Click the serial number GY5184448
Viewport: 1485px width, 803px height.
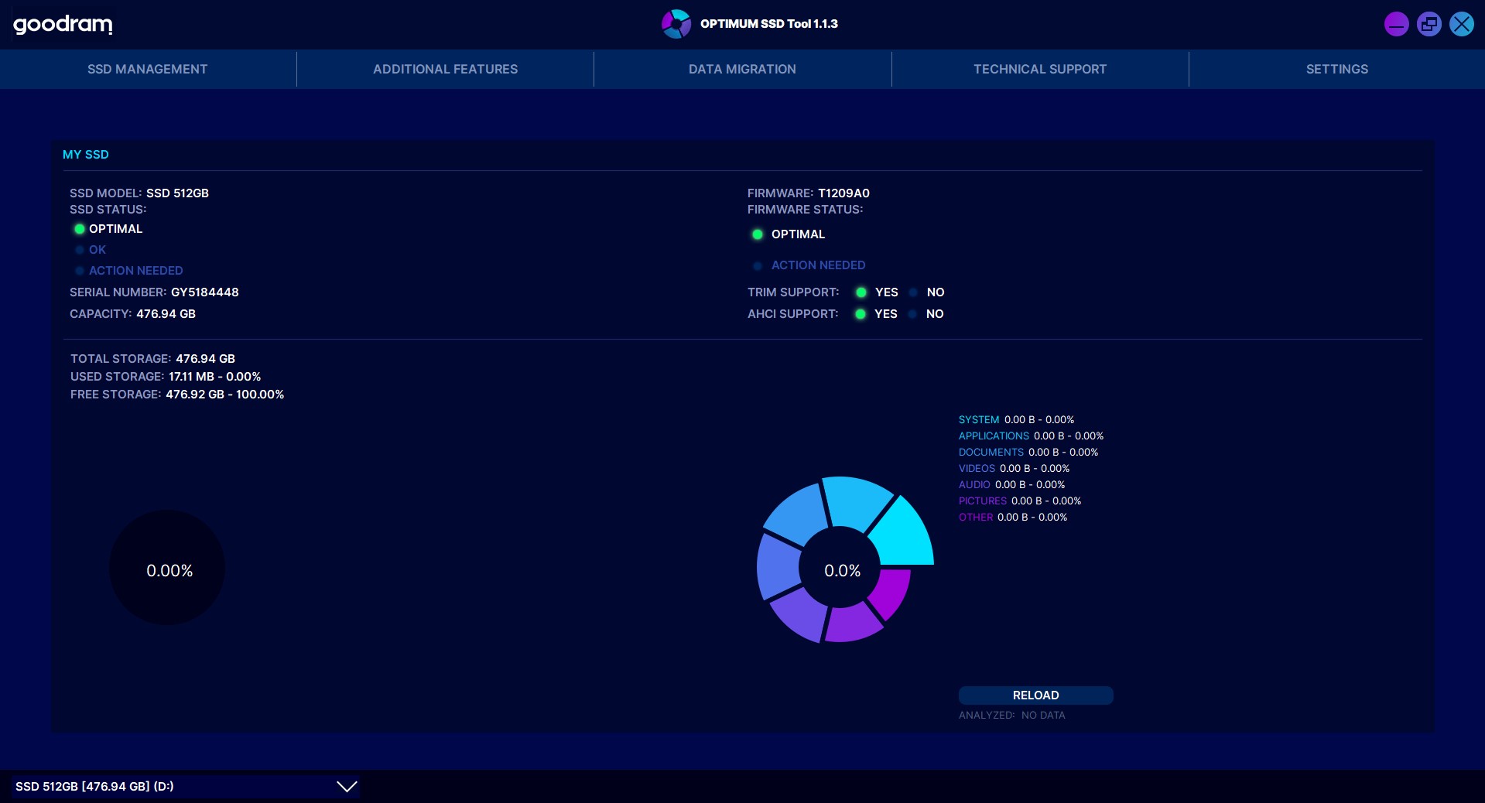(205, 292)
